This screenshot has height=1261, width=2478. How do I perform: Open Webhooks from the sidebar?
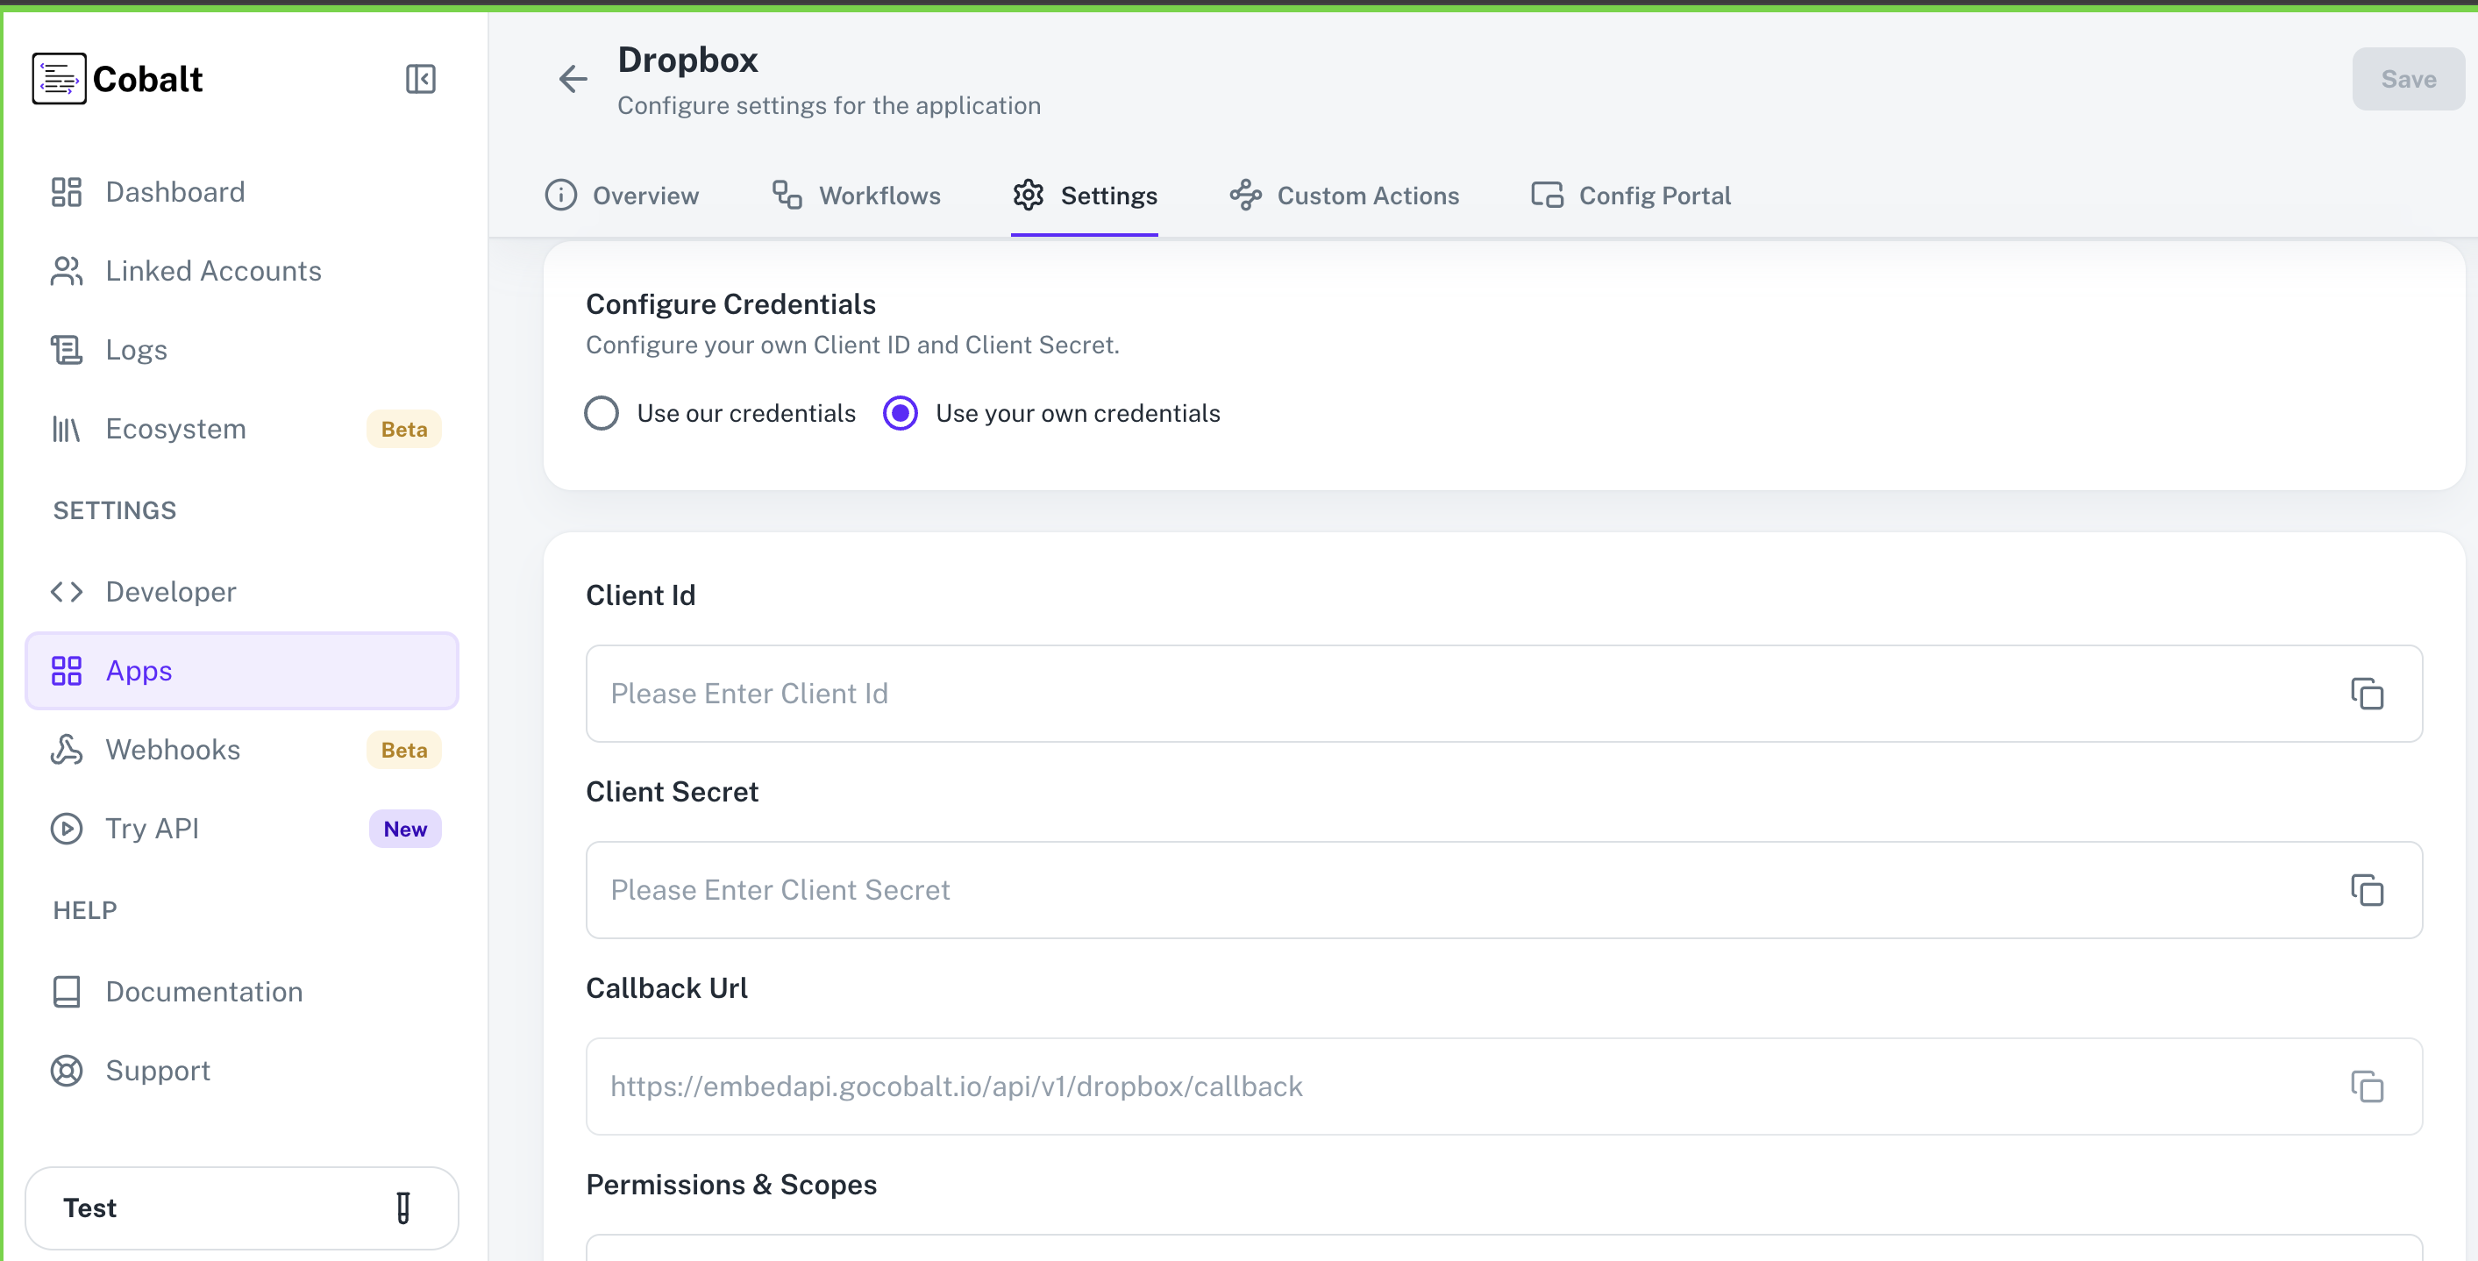(173, 749)
